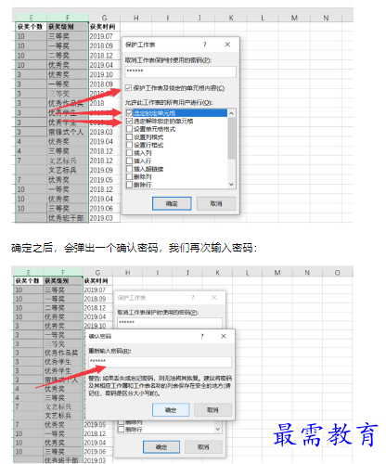Click 取消 in lower background 保护工作表 dialog
386x464 pixels.
click(x=203, y=447)
